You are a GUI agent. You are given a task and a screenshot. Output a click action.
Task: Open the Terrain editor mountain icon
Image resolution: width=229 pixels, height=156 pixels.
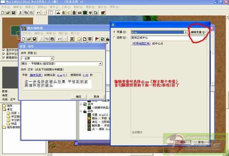(58, 13)
